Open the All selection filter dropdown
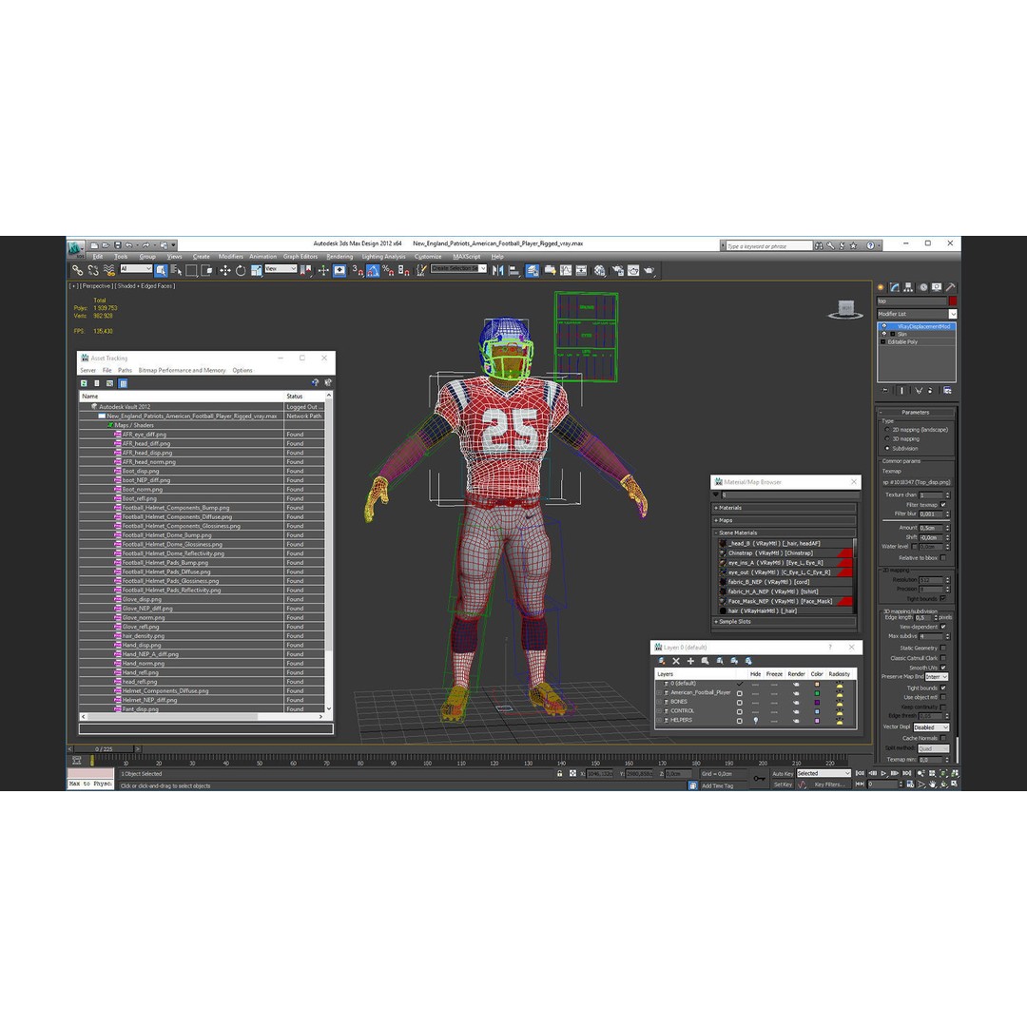 point(136,268)
